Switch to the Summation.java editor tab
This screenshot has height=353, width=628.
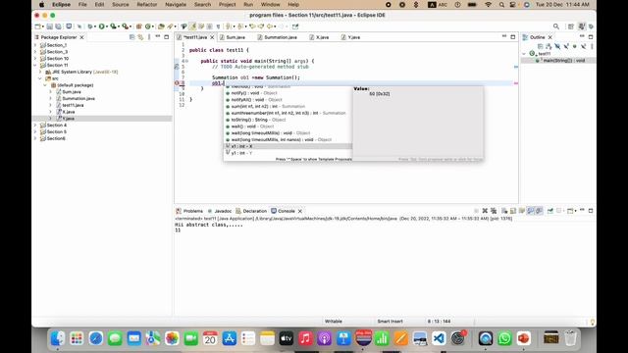point(277,37)
